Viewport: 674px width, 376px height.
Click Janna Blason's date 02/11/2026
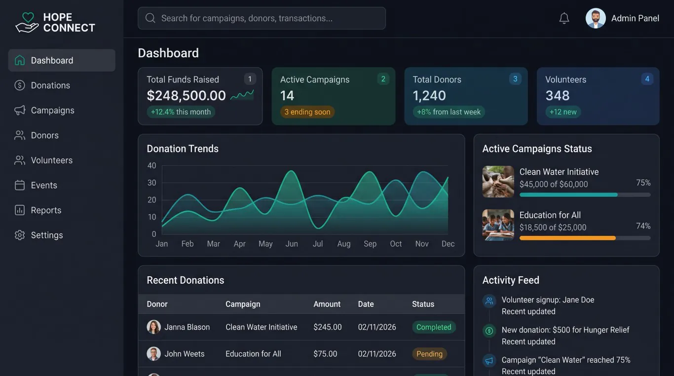377,327
